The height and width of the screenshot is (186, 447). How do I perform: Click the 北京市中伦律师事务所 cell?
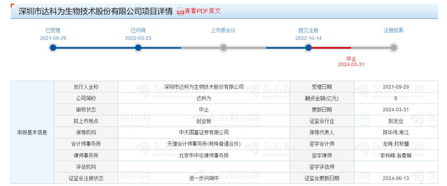pyautogui.click(x=204, y=155)
